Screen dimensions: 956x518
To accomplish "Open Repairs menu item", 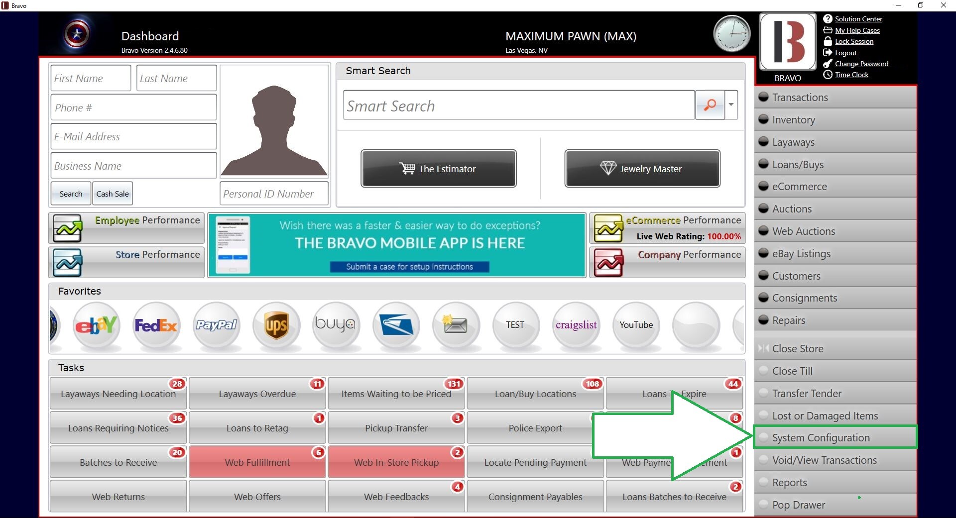I will (836, 320).
